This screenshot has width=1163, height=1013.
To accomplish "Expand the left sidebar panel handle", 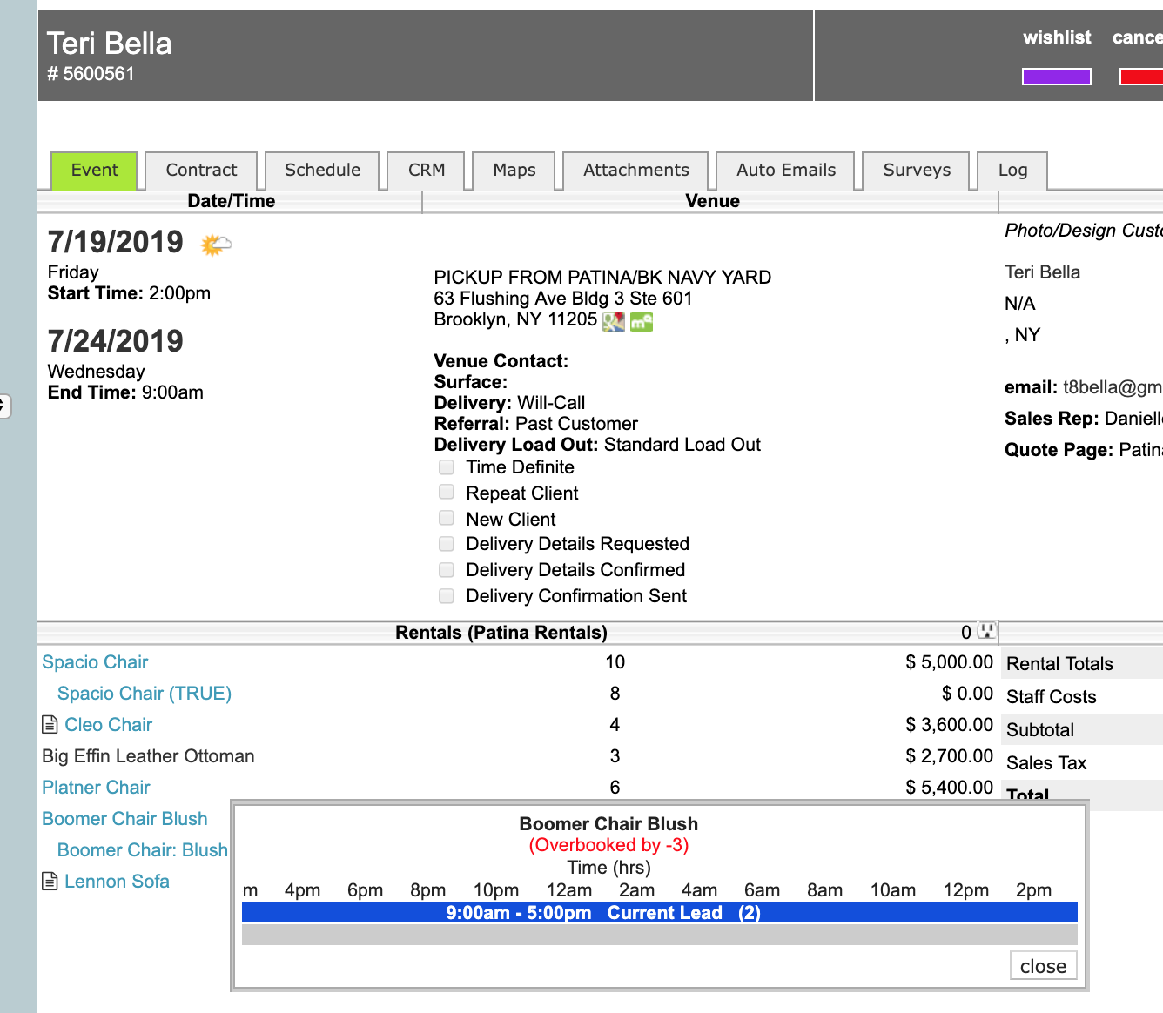I will 4,406.
